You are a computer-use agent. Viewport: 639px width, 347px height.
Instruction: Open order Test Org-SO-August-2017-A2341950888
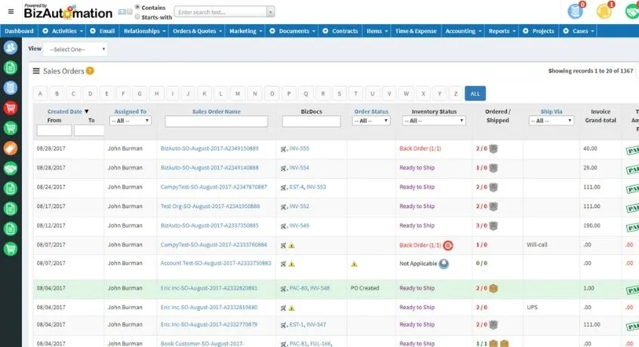point(210,207)
